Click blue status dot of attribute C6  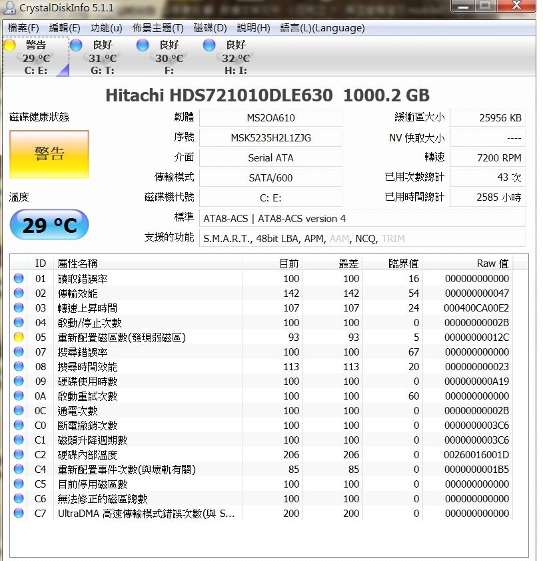click(x=19, y=498)
